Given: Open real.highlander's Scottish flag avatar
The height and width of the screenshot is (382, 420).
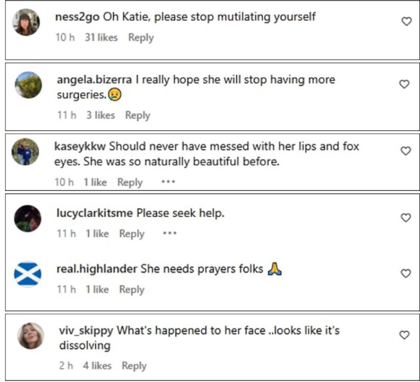Looking at the screenshot, I should pyautogui.click(x=27, y=274).
